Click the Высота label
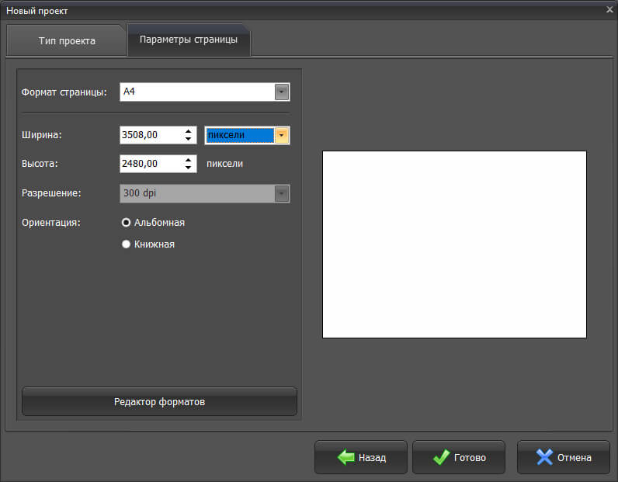Viewport: 618px width, 482px height. (x=40, y=164)
